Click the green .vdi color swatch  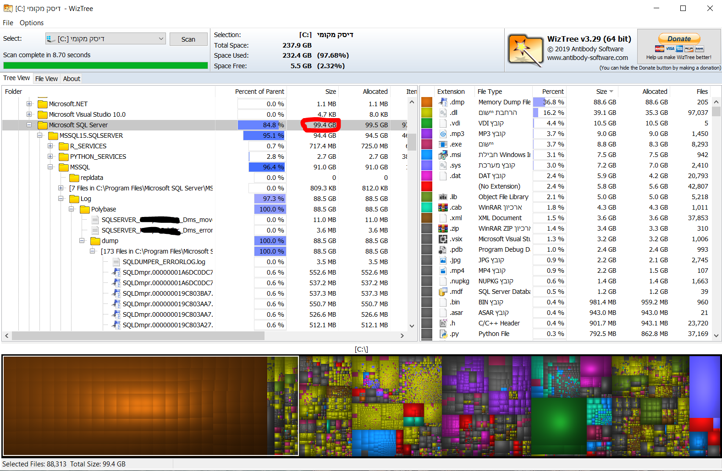[x=427, y=123]
